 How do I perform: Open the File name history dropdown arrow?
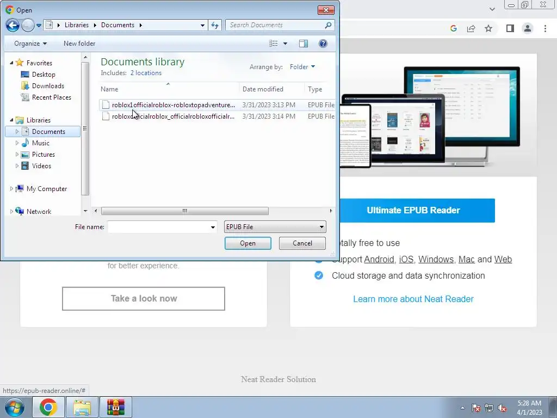213,227
